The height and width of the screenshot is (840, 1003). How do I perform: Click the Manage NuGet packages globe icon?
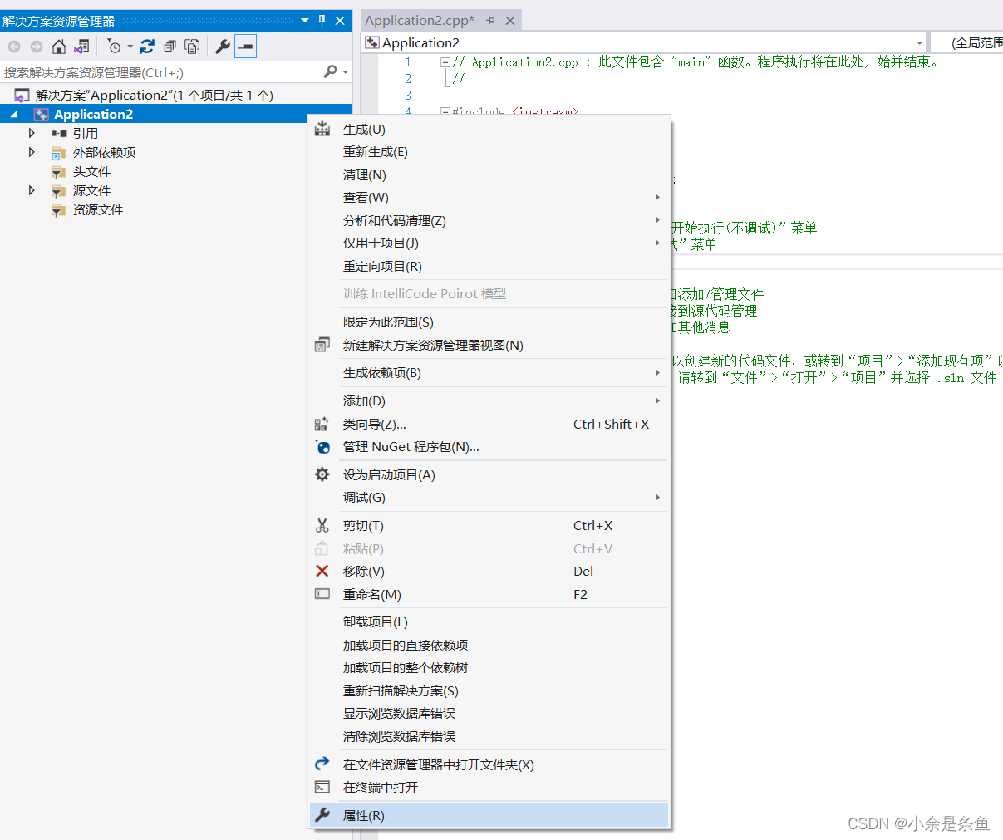[322, 447]
